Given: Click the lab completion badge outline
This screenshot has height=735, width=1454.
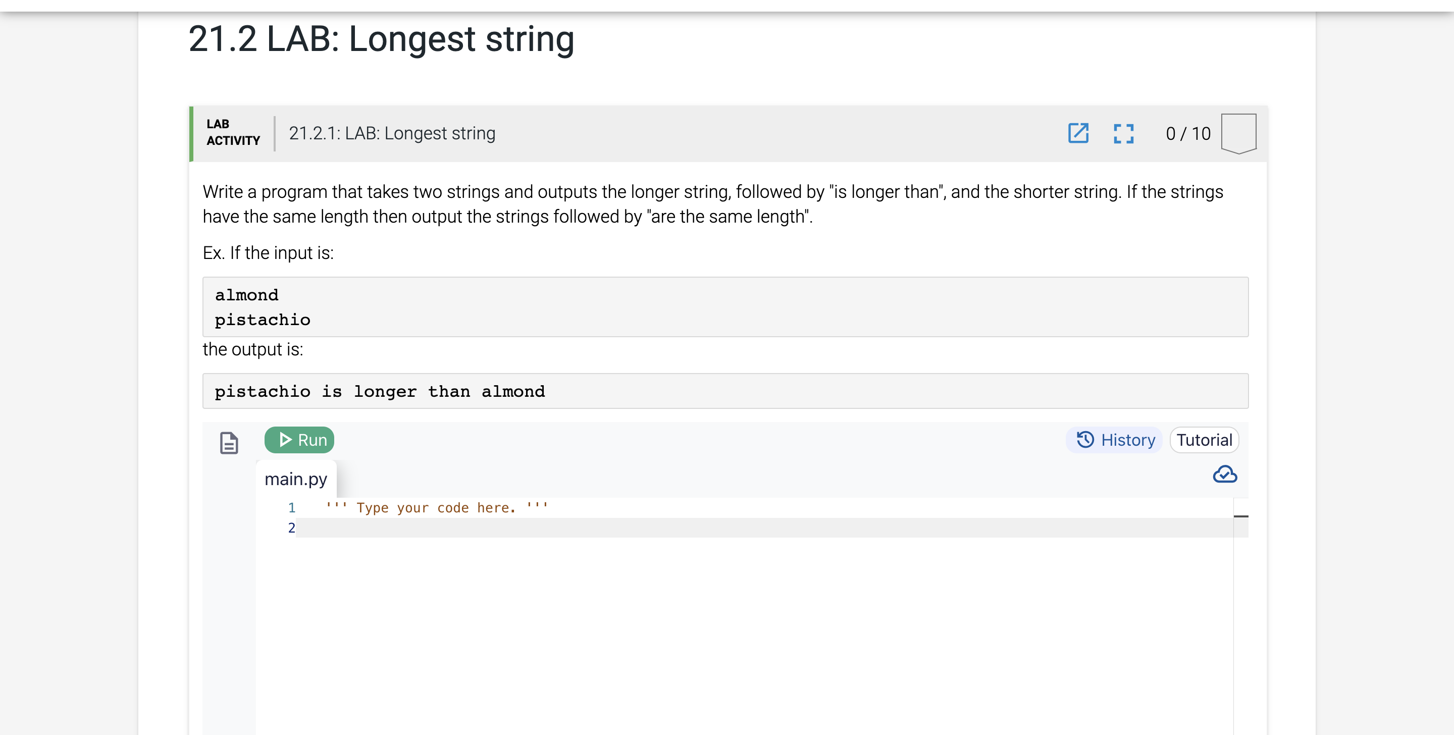Looking at the screenshot, I should [x=1238, y=133].
